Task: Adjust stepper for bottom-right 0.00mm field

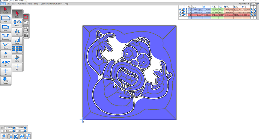Action: coord(25,131)
